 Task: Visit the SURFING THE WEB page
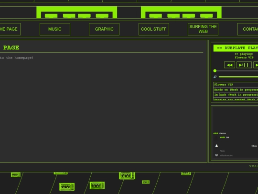203,29
